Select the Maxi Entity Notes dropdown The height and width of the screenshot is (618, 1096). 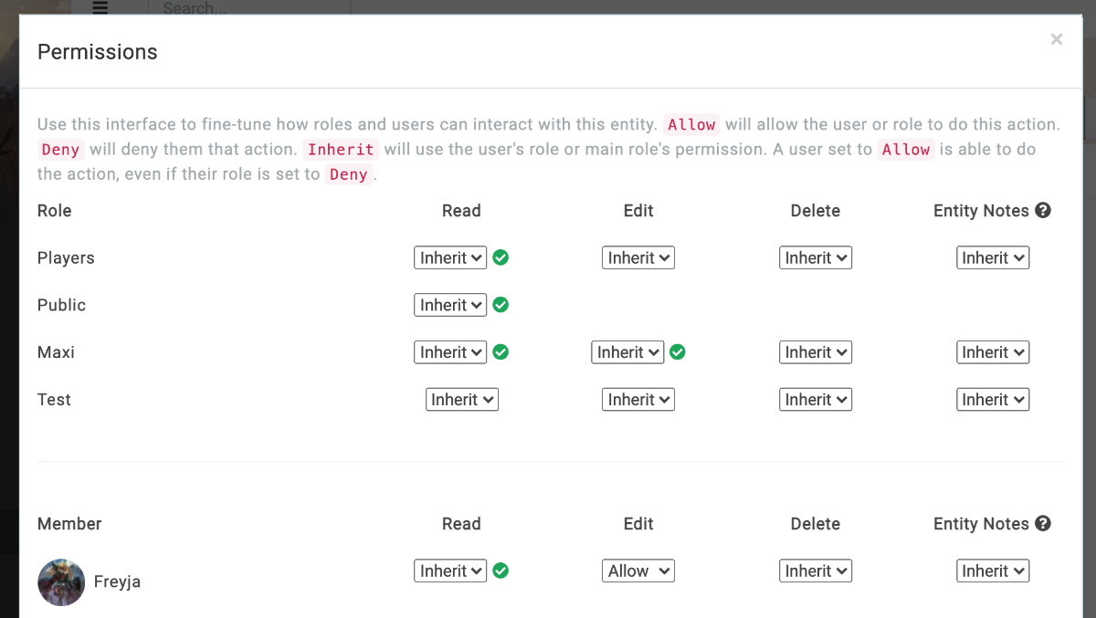coord(993,352)
